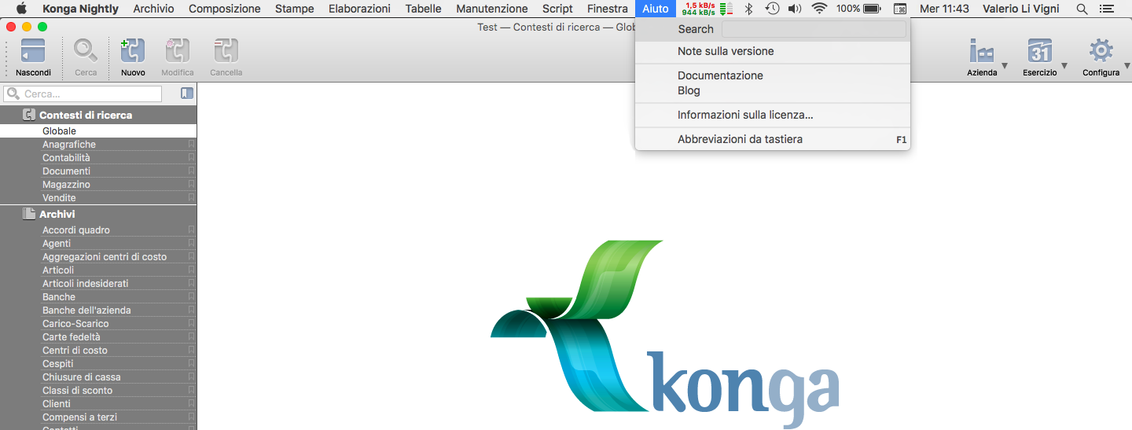
Task: Open Documentazione from the Aiuto menu
Action: 720,75
